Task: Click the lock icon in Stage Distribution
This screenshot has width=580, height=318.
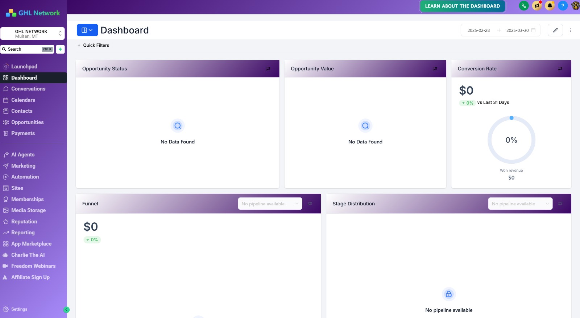Action: (x=449, y=294)
